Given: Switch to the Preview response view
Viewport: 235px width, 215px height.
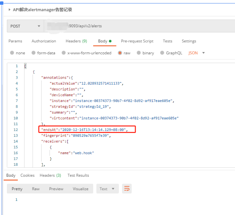Looking at the screenshot, I should pyautogui.click(x=56, y=189).
